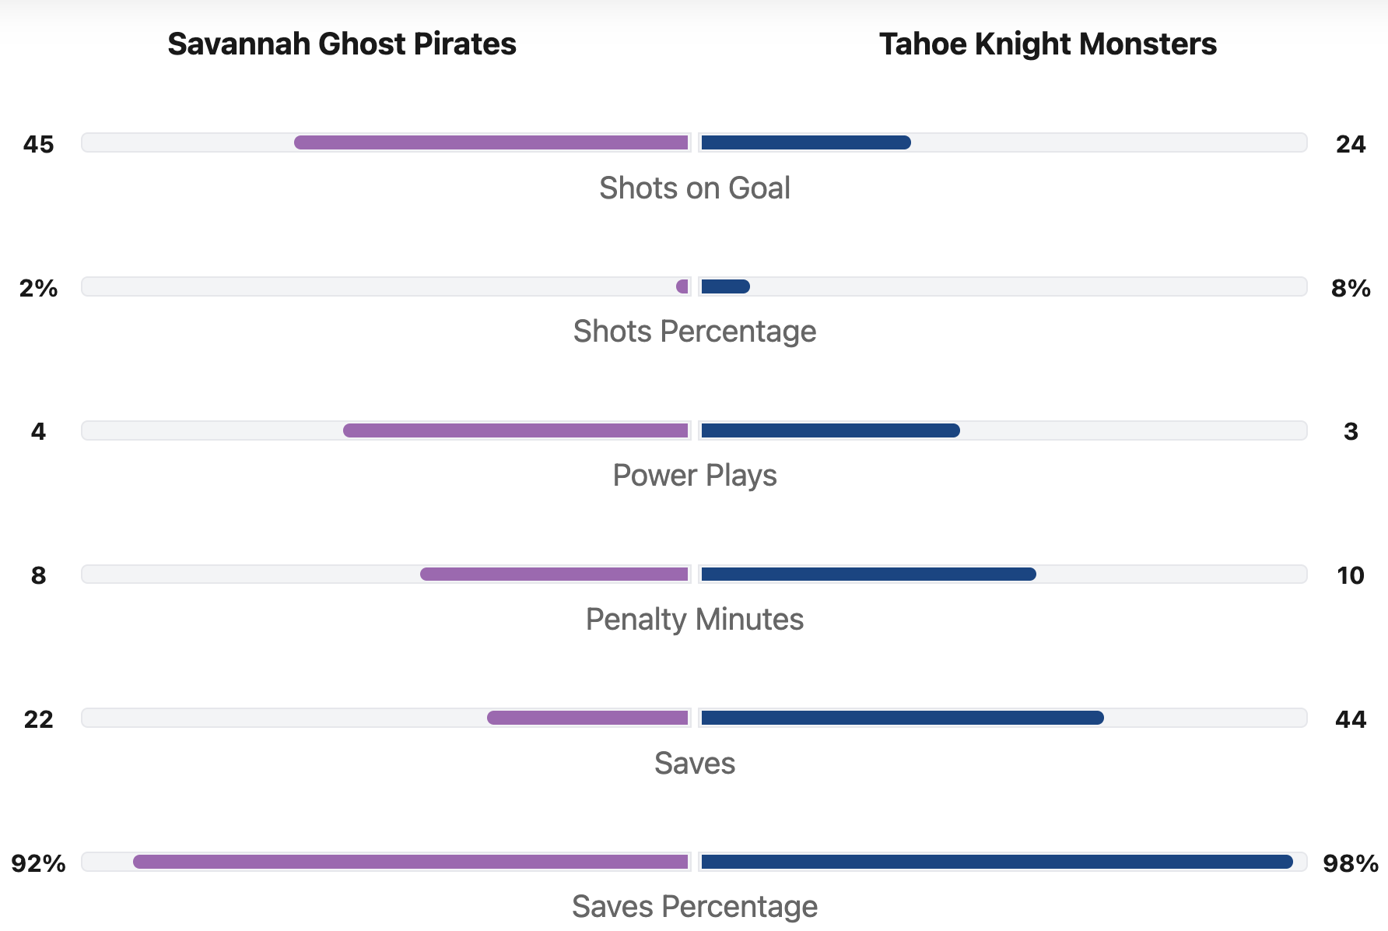Viewport: 1388px width, 931px height.
Task: Click the Savannah Ghost Pirates team name
Action: 342,44
